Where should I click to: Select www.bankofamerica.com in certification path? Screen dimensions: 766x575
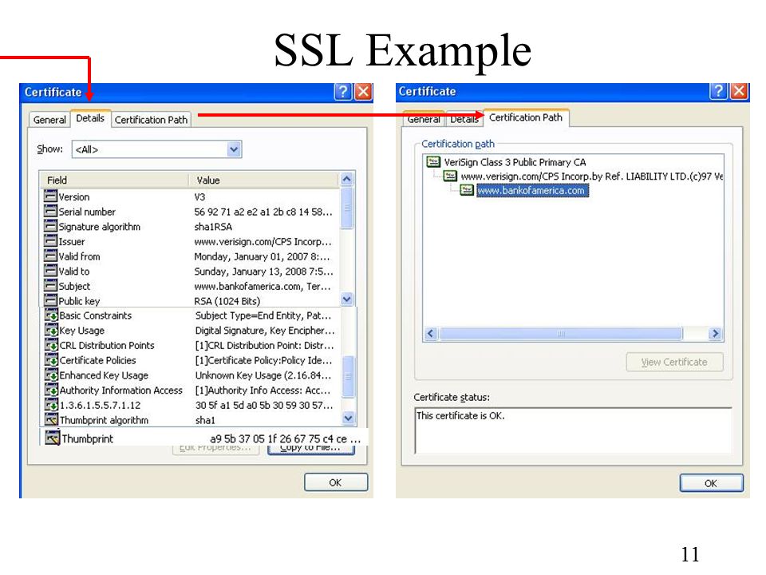[x=532, y=190]
